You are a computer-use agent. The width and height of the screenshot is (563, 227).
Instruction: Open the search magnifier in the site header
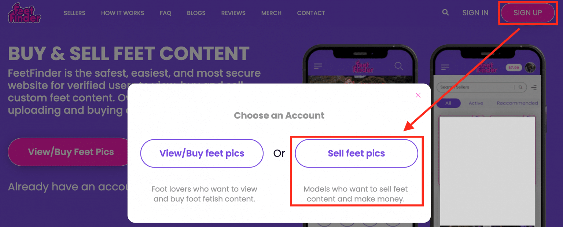coord(445,12)
